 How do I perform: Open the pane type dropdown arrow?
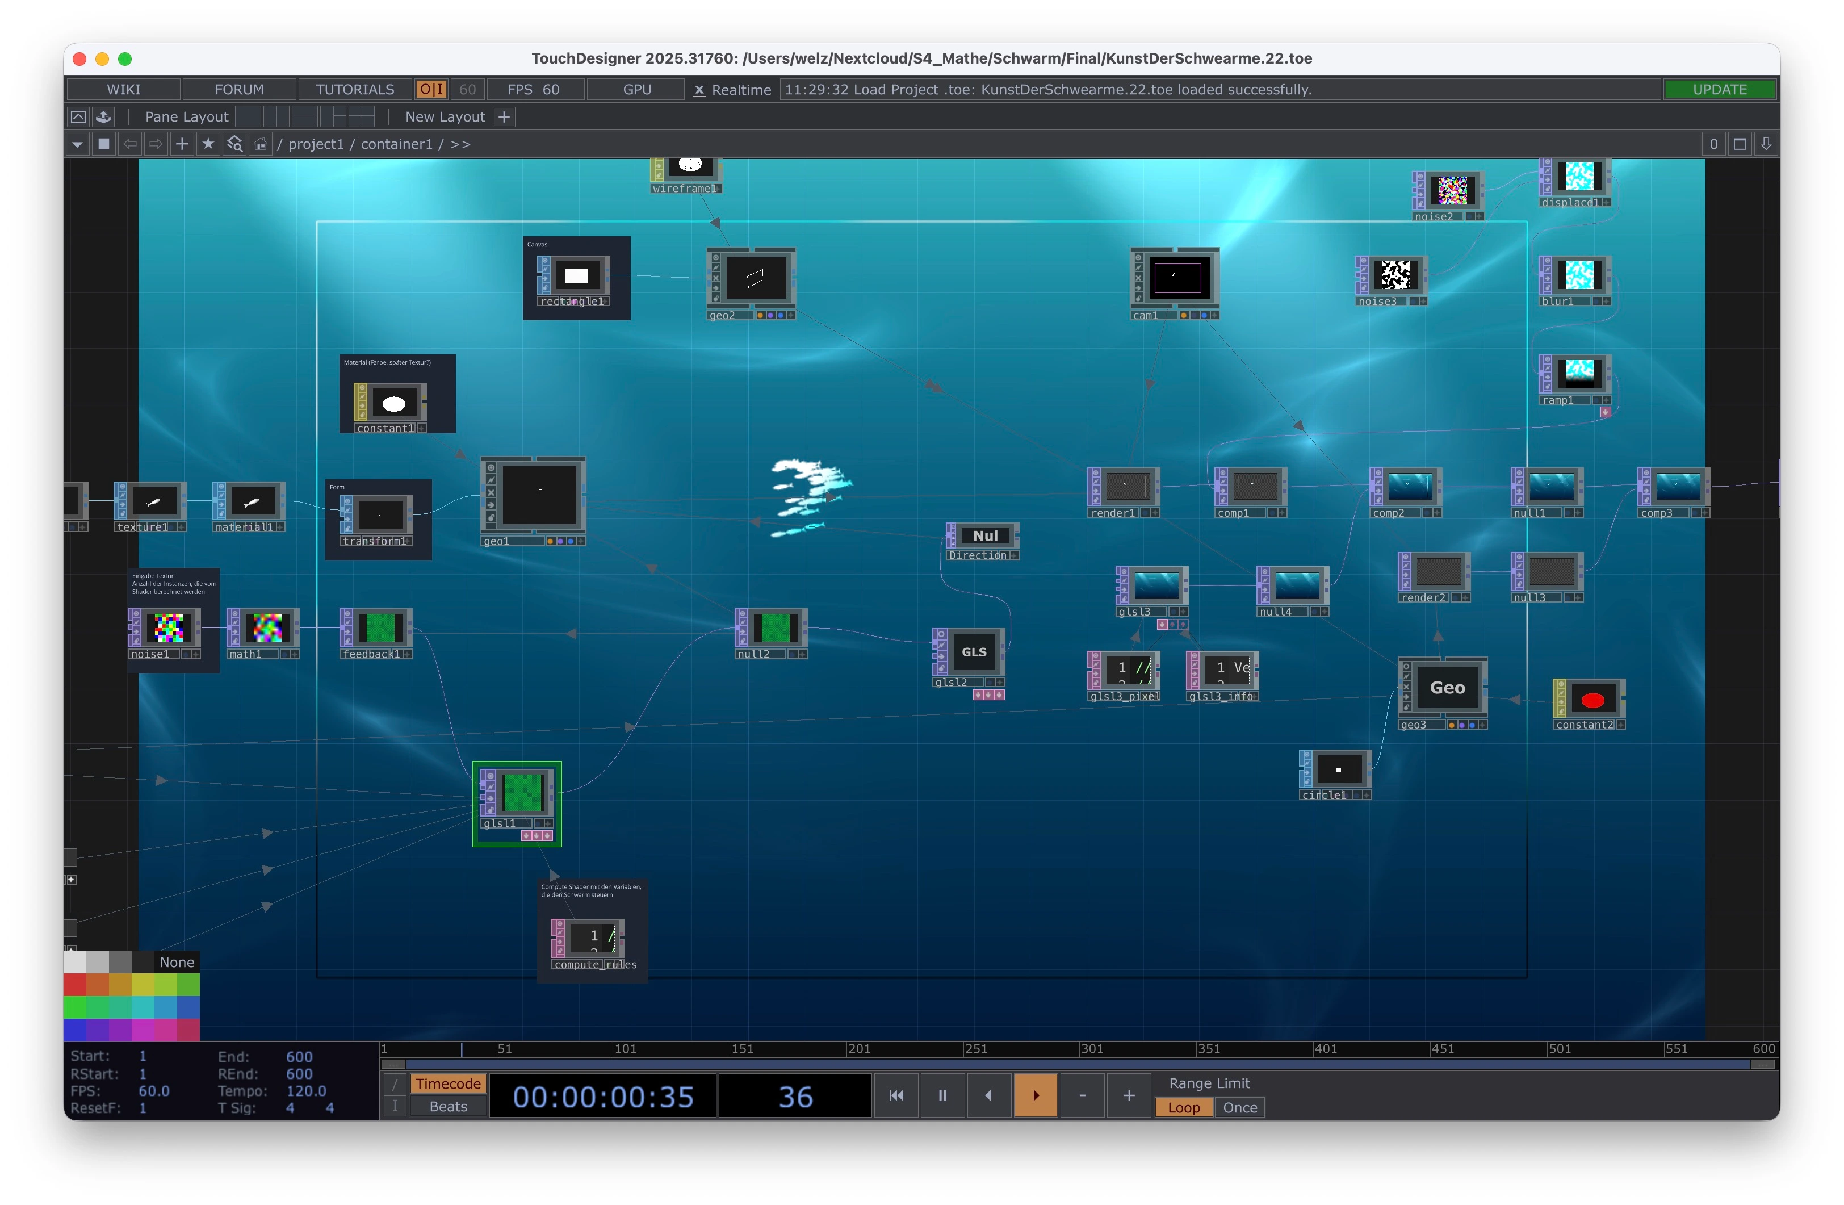tap(77, 144)
